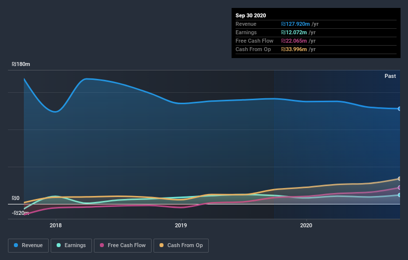Click the Earnings endpoint marker on chart
Image resolution: width=408 pixels, height=260 pixels.
(400, 195)
